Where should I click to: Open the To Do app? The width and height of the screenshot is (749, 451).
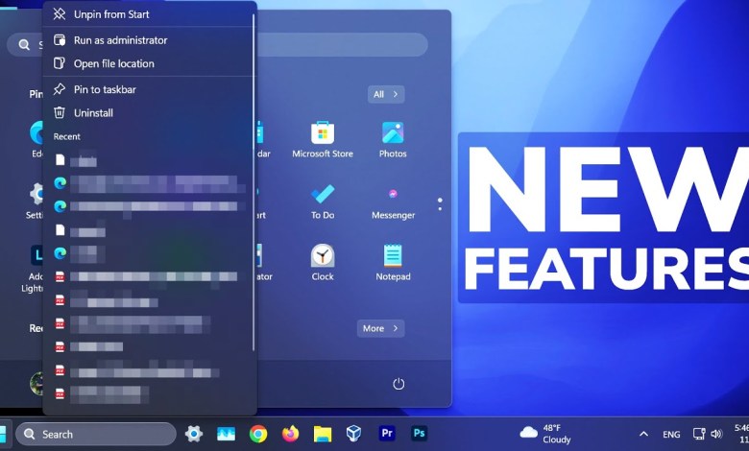[x=323, y=202]
